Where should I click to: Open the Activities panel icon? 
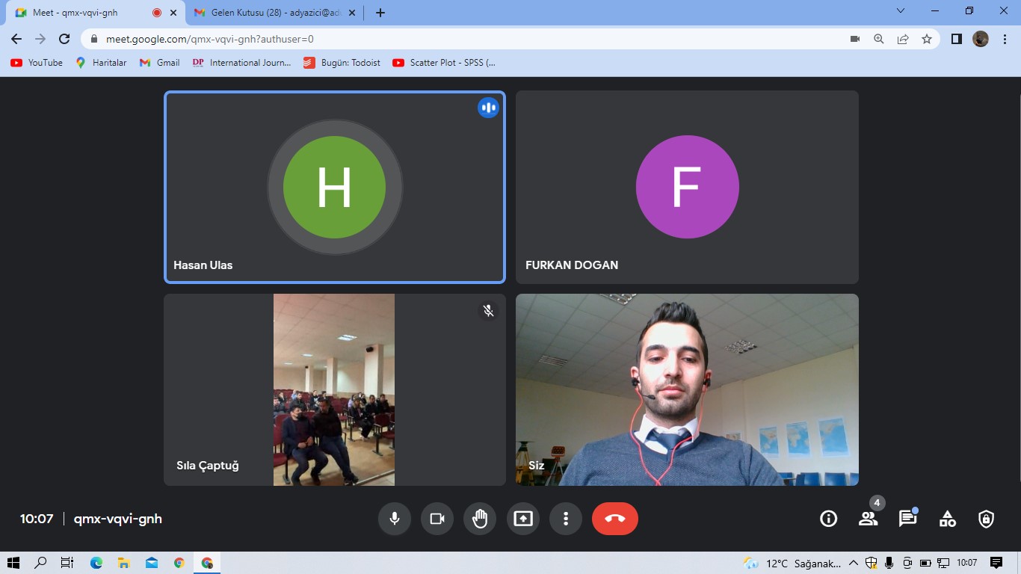click(947, 519)
